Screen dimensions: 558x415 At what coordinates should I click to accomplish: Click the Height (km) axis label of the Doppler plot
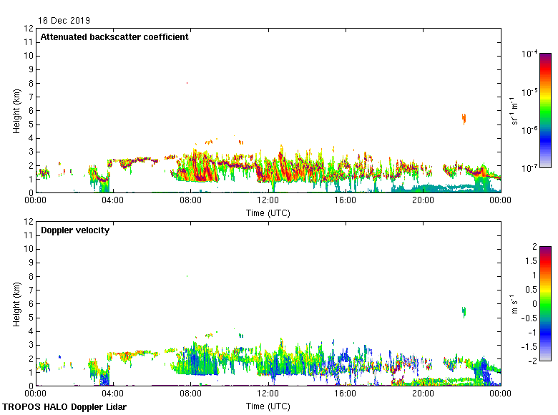[x=16, y=303]
